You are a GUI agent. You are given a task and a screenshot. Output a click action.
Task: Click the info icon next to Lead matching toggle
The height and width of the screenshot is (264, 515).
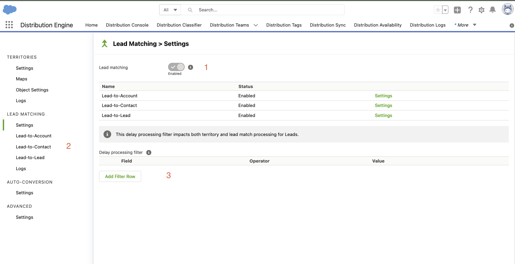tap(191, 67)
